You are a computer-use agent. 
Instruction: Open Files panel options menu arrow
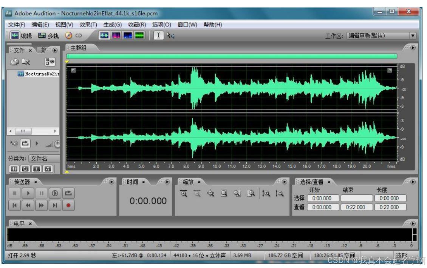point(55,50)
